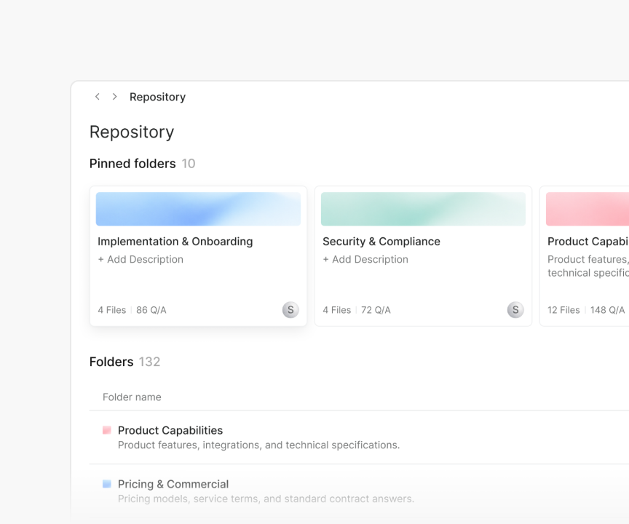Viewport: 629px width, 524px height.
Task: Go back with the left chevron arrow
Action: coord(97,97)
